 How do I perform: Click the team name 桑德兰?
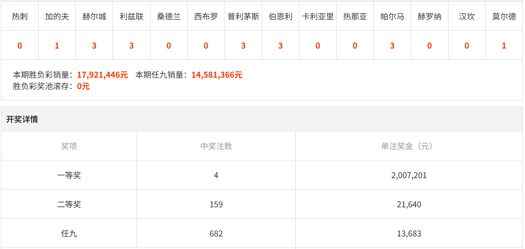[169, 17]
